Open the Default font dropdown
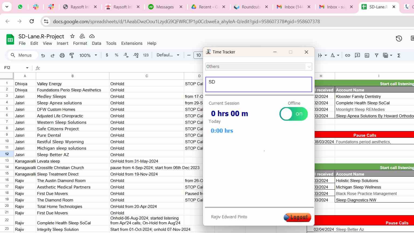The image size is (414, 233). 168,55
